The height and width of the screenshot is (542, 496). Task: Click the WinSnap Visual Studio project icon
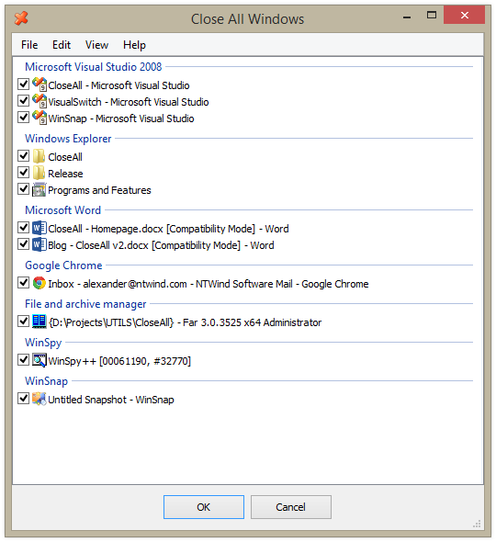tap(39, 118)
